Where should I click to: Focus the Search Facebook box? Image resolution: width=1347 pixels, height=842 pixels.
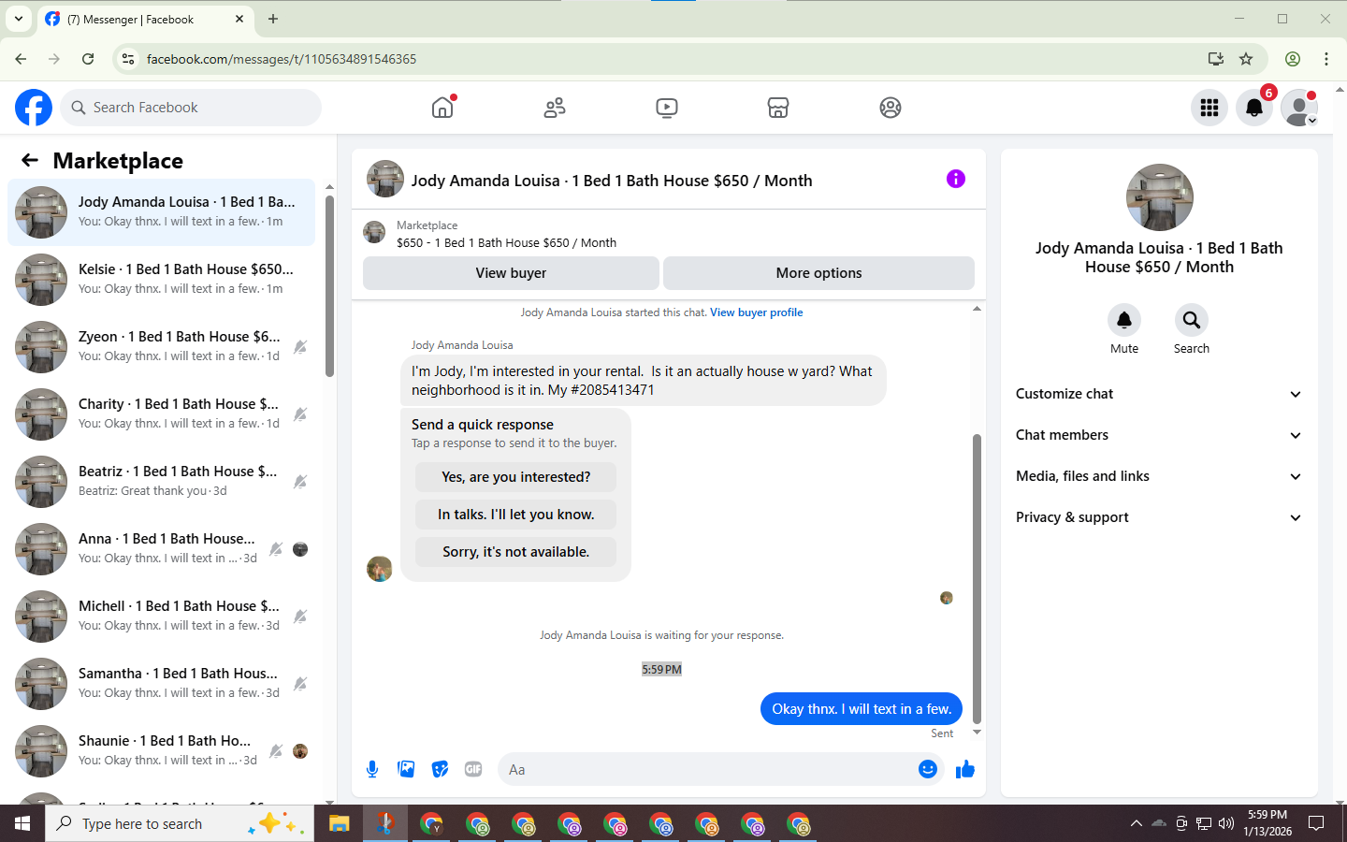(191, 108)
